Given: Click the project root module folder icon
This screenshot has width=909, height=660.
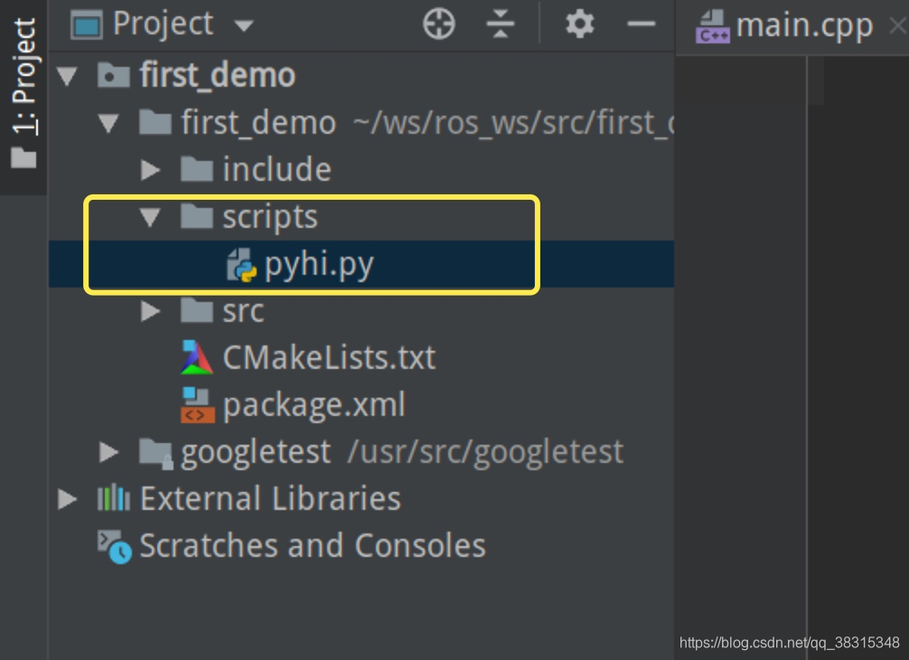Looking at the screenshot, I should [x=114, y=75].
